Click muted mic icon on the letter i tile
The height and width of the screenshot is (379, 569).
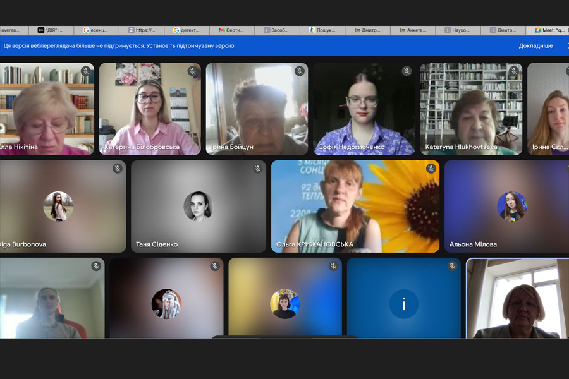tap(452, 266)
